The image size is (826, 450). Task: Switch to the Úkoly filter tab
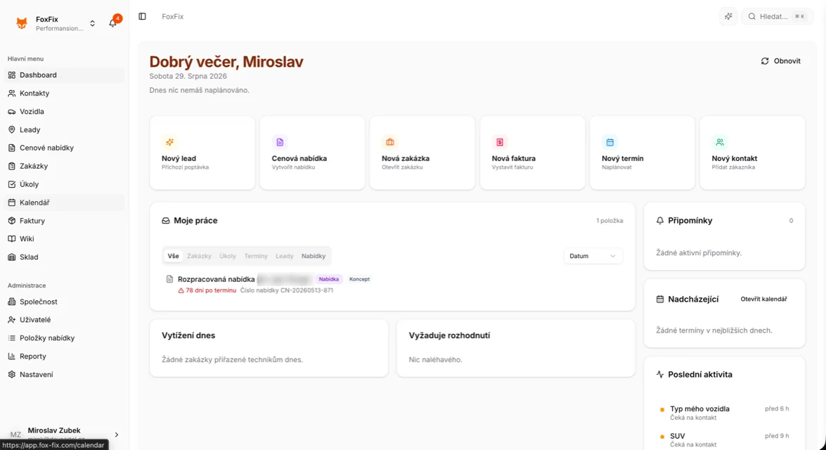pos(228,256)
